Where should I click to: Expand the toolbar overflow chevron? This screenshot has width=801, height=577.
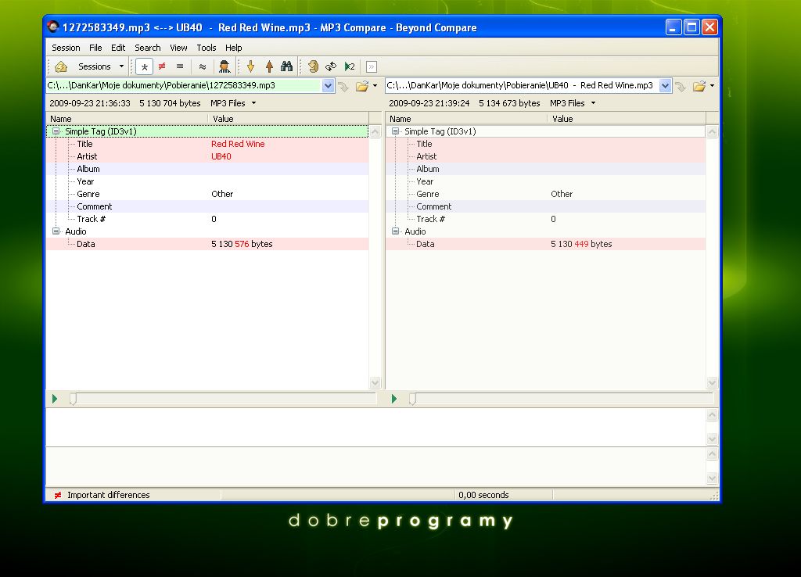pyautogui.click(x=372, y=66)
